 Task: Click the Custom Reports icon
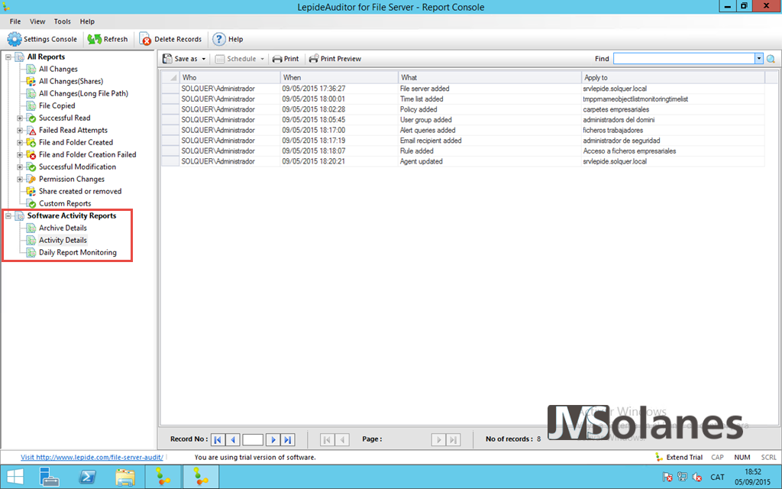point(31,203)
